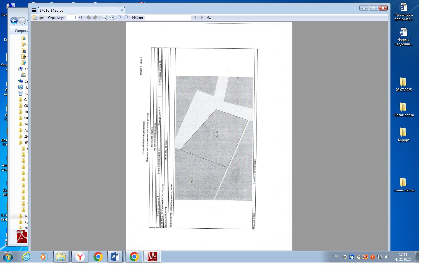The height and width of the screenshot is (266, 424).
Task: Open the hamburger menu in the PDF viewer
Action: tap(34, 10)
